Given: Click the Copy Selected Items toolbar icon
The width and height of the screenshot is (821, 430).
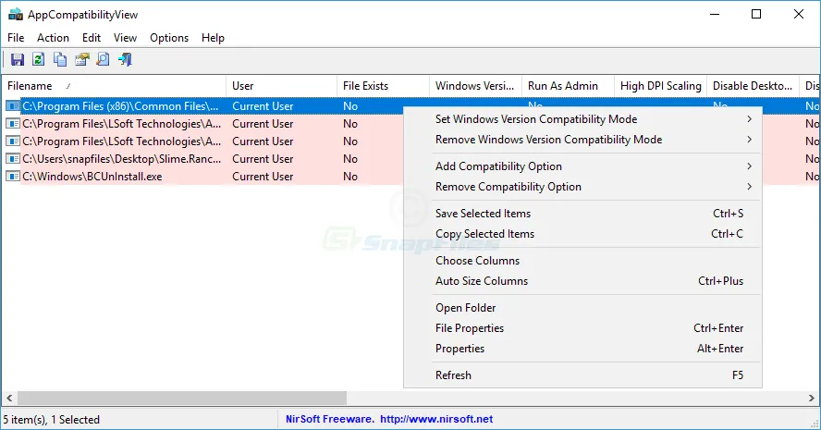Looking at the screenshot, I should tap(60, 60).
